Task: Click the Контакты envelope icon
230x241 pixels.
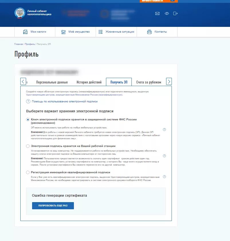Action: click(149, 32)
